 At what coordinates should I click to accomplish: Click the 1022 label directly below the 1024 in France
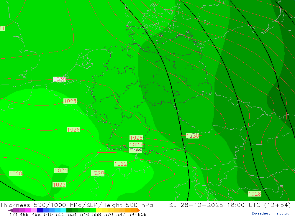(x=59, y=185)
